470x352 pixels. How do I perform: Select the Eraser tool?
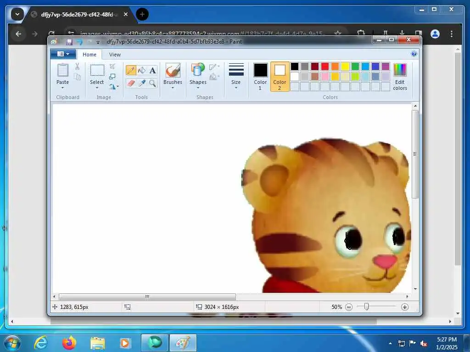131,83
